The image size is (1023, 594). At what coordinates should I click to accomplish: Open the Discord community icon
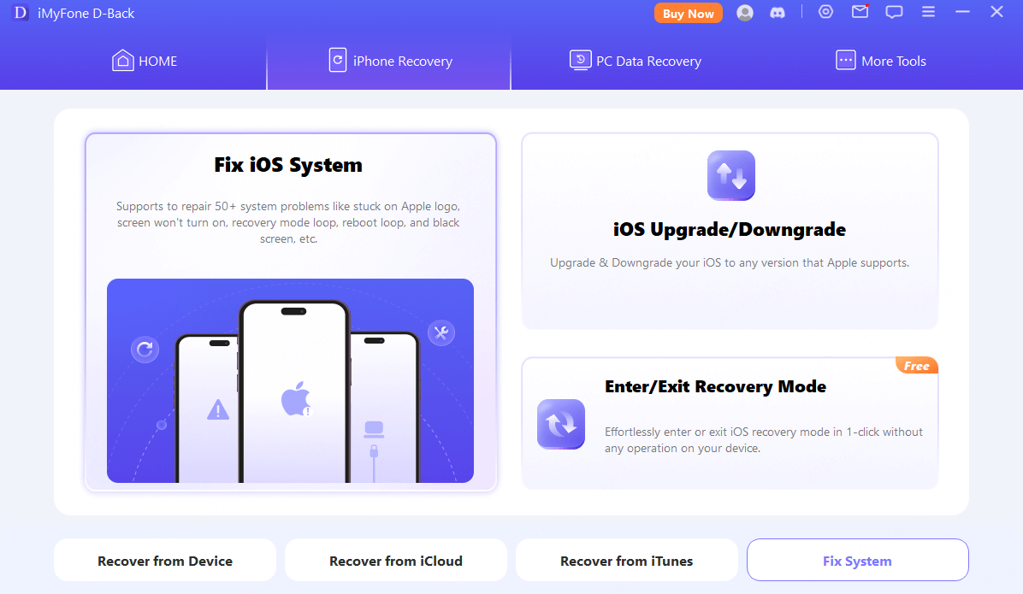[x=777, y=13]
